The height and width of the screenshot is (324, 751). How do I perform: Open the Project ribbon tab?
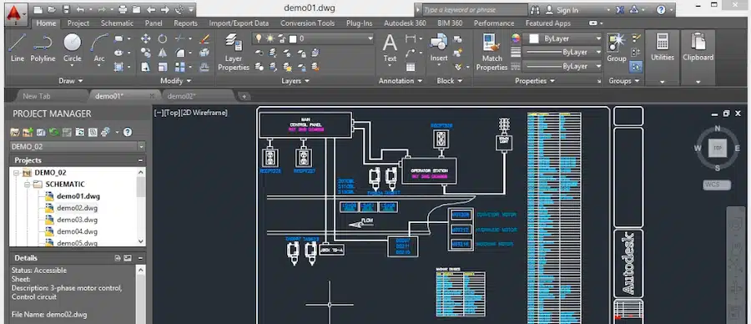[78, 23]
